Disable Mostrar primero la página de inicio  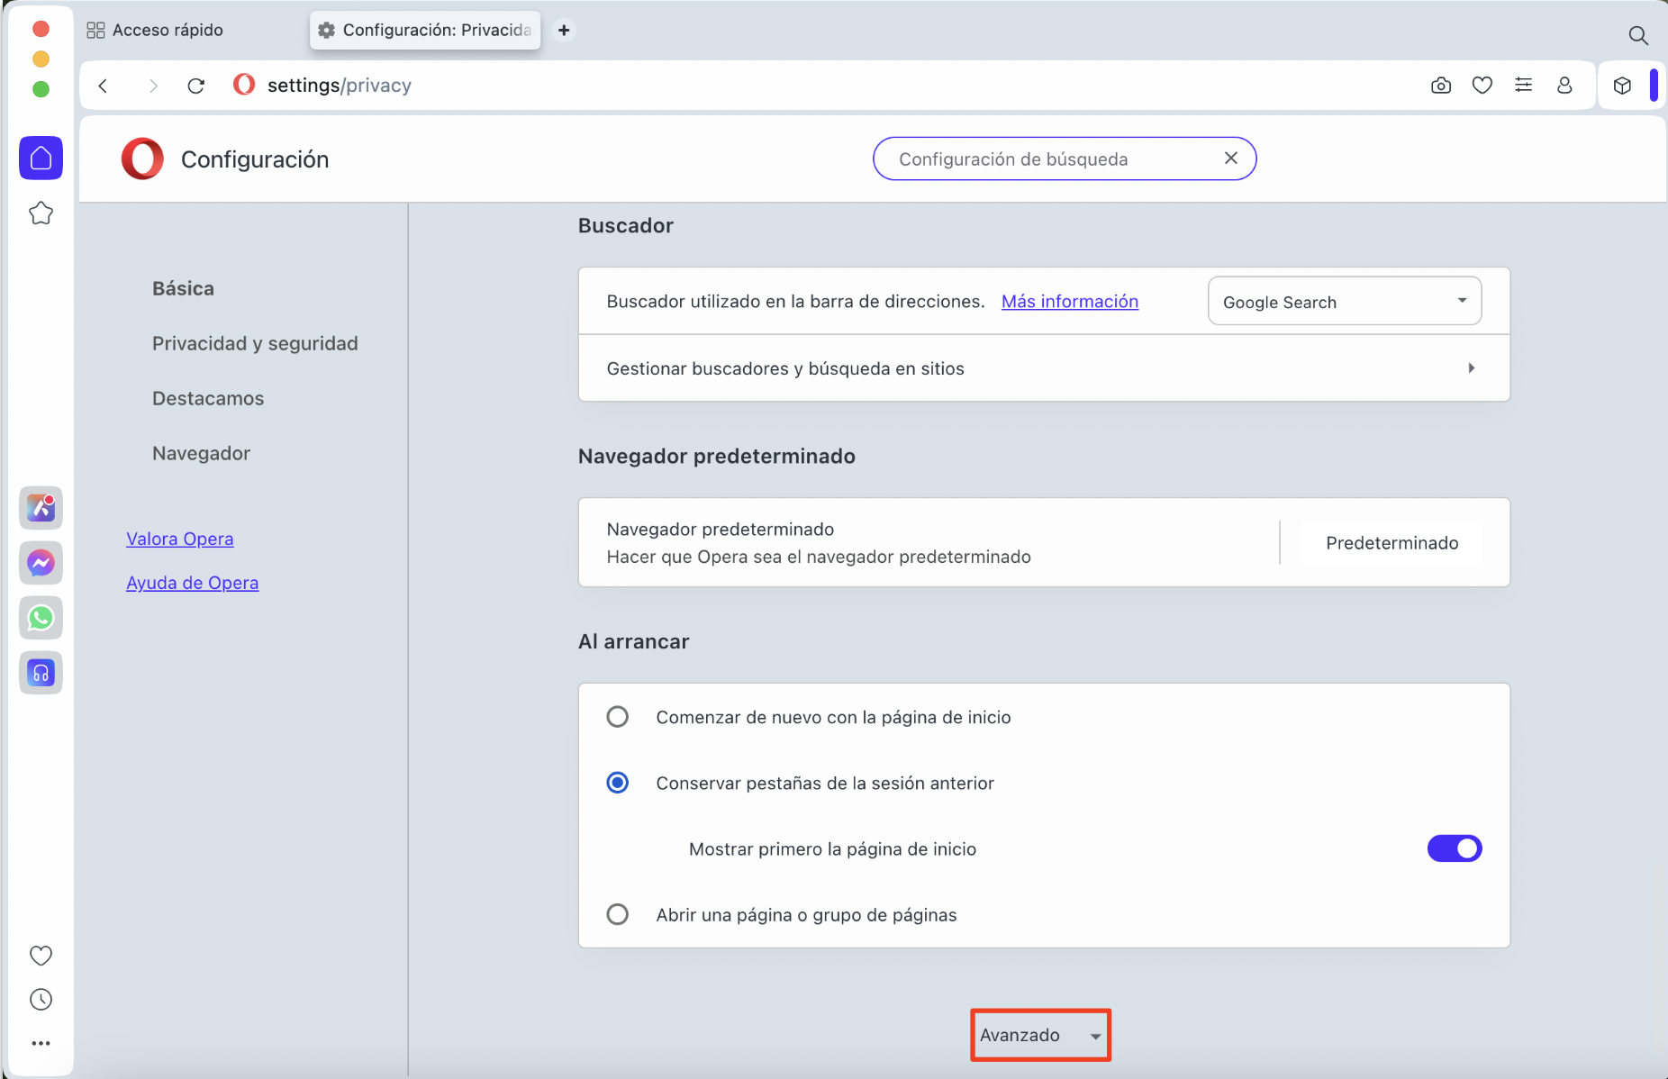tap(1454, 848)
